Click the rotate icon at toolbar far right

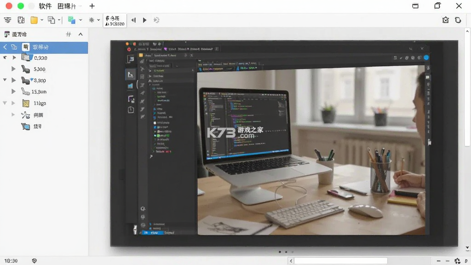458,20
